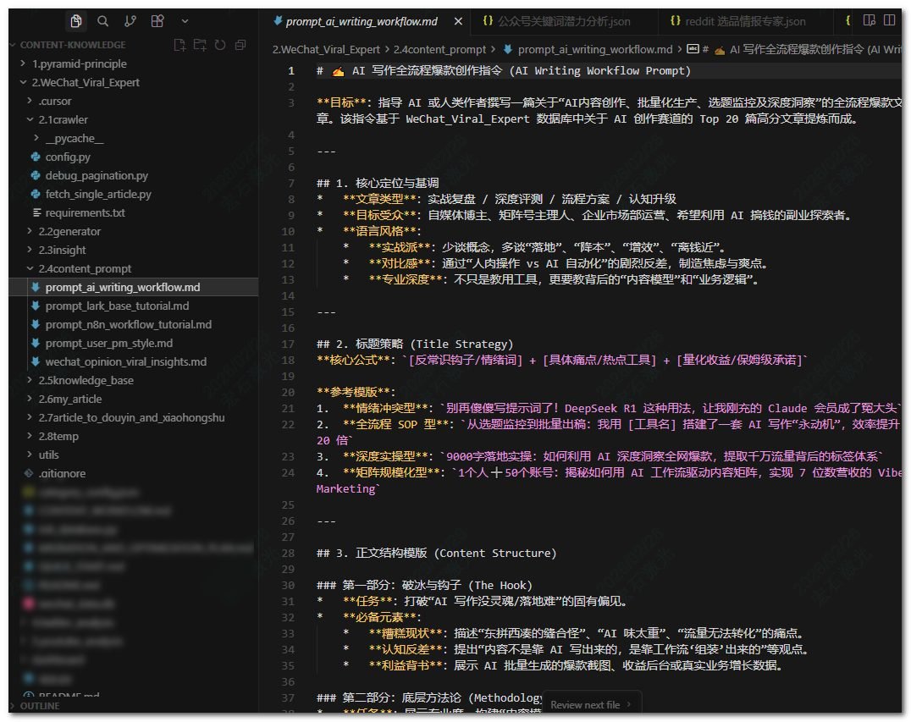
Task: Collapse the 2.1crawler folder
Action: (x=63, y=119)
